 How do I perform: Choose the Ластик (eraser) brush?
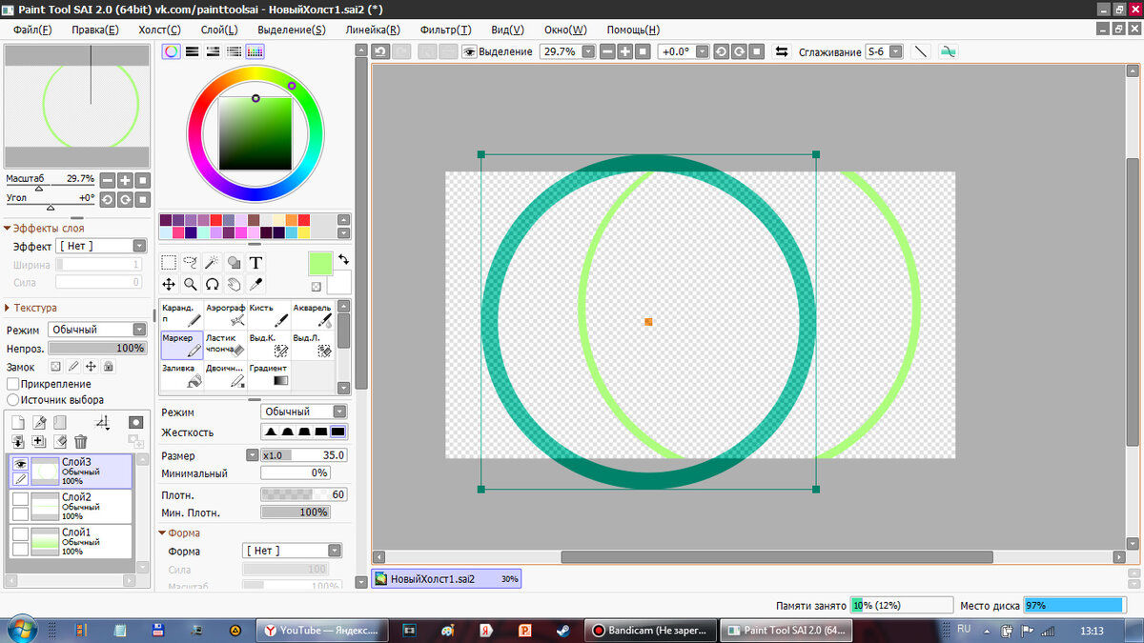pos(225,345)
